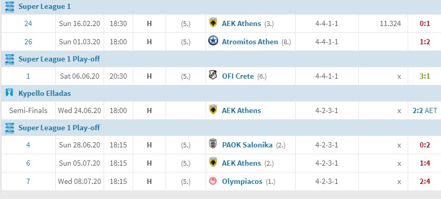This screenshot has height=199, width=441.
Task: Click the Kypello Elladas cup trophy icon
Action: click(x=9, y=93)
